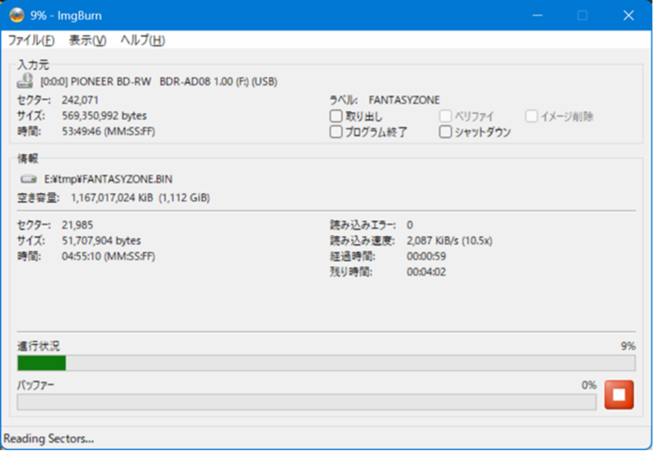The width and height of the screenshot is (657, 452).
Task: Click the FANTASYZONE disc label text
Action: (x=404, y=100)
